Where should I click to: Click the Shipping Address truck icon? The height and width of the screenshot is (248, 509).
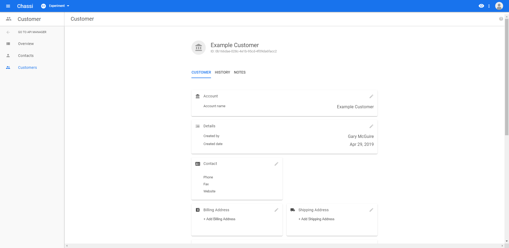293,210
